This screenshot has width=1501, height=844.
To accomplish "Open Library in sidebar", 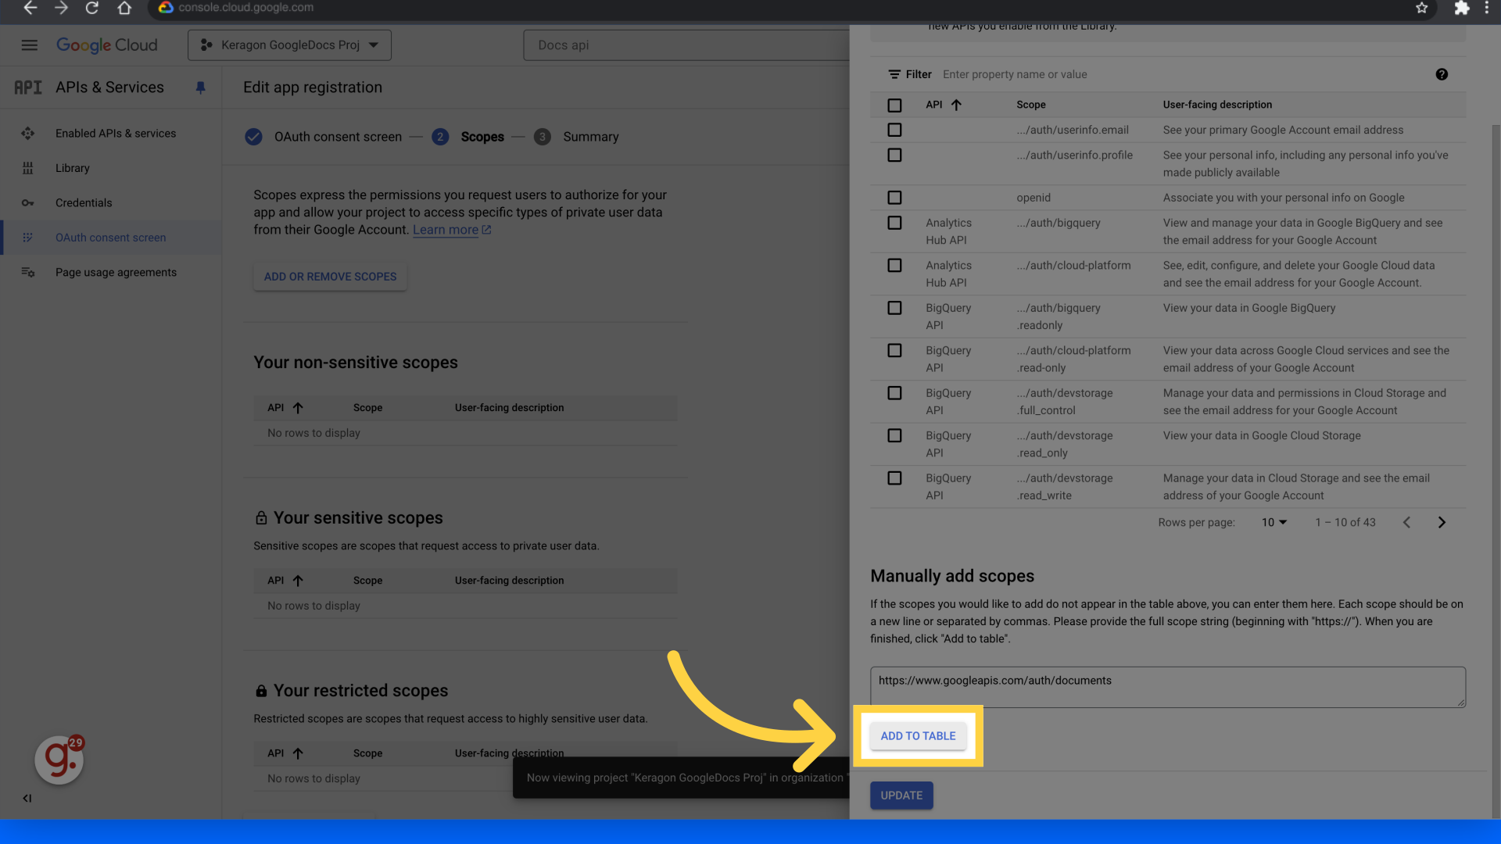I will point(73,168).
